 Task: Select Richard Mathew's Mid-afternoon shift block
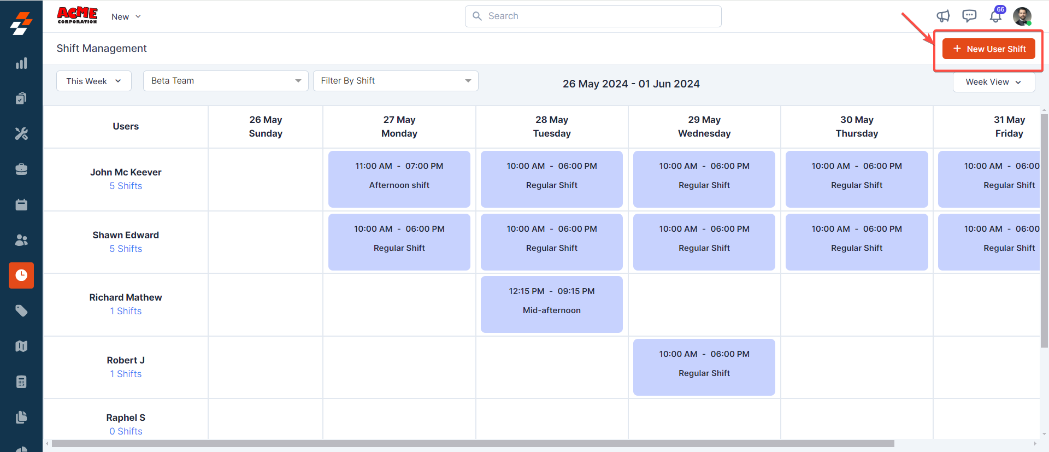[x=551, y=304]
